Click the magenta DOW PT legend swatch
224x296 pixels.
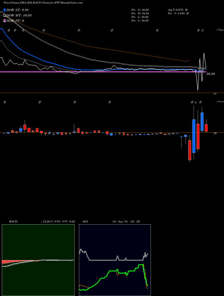click(x=5, y=21)
